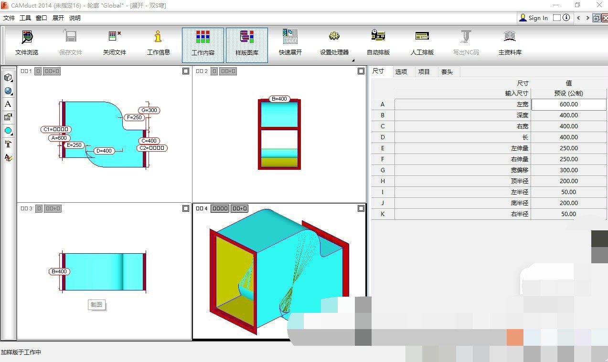Screen dimensions: 608x362
Task: Open the properties sheet tool in sidebar
Action: coord(8,117)
